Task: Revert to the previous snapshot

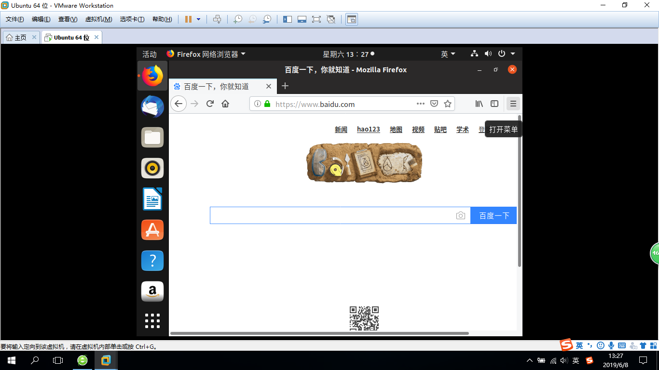Action: [252, 19]
